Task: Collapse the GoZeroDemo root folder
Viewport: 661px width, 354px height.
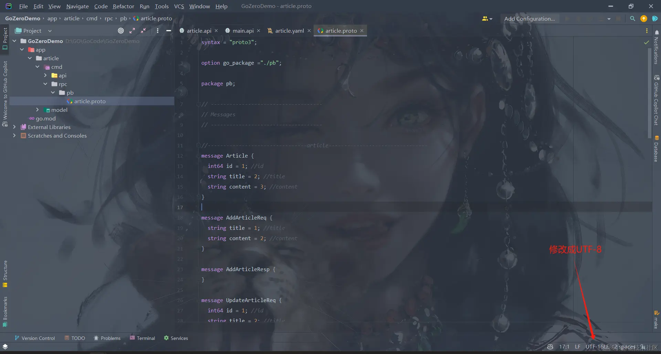Action: click(14, 41)
